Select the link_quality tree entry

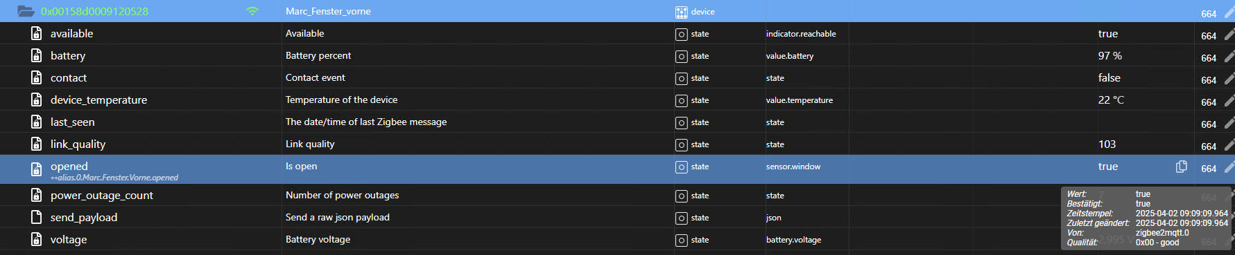[x=78, y=144]
